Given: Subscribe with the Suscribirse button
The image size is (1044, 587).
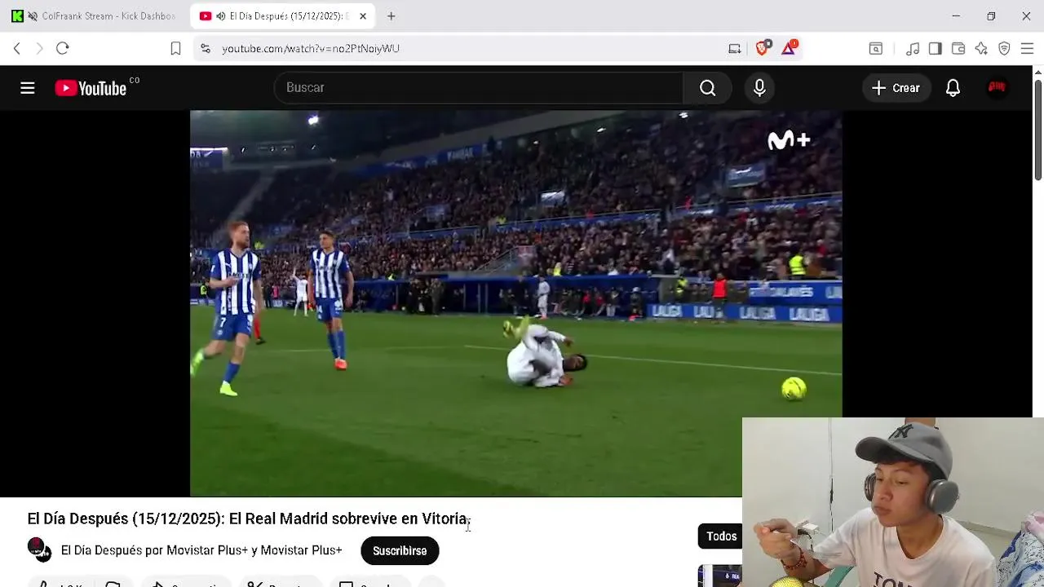Looking at the screenshot, I should [x=400, y=551].
